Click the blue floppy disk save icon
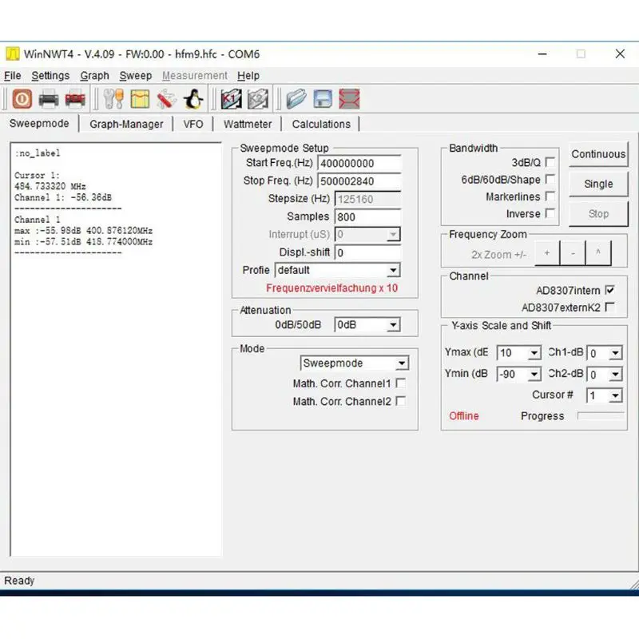 [323, 99]
